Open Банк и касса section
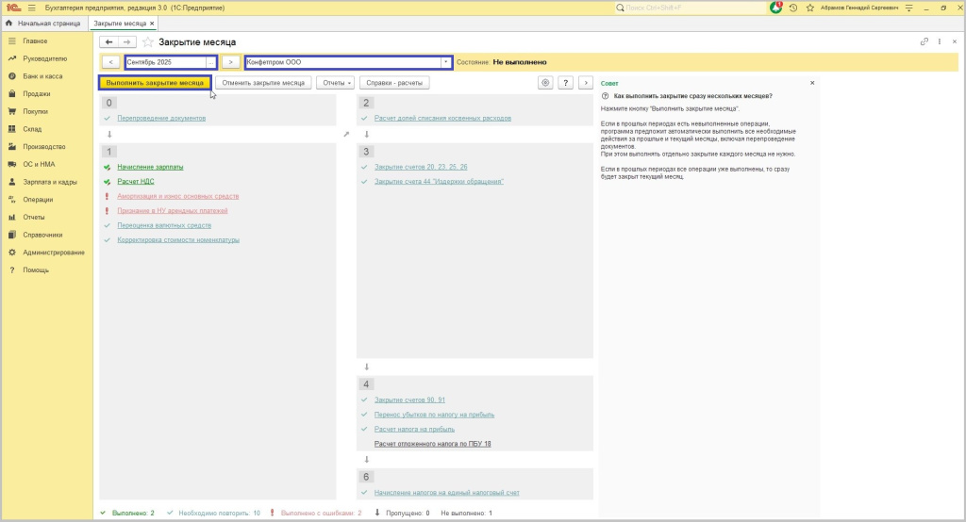 click(42, 76)
